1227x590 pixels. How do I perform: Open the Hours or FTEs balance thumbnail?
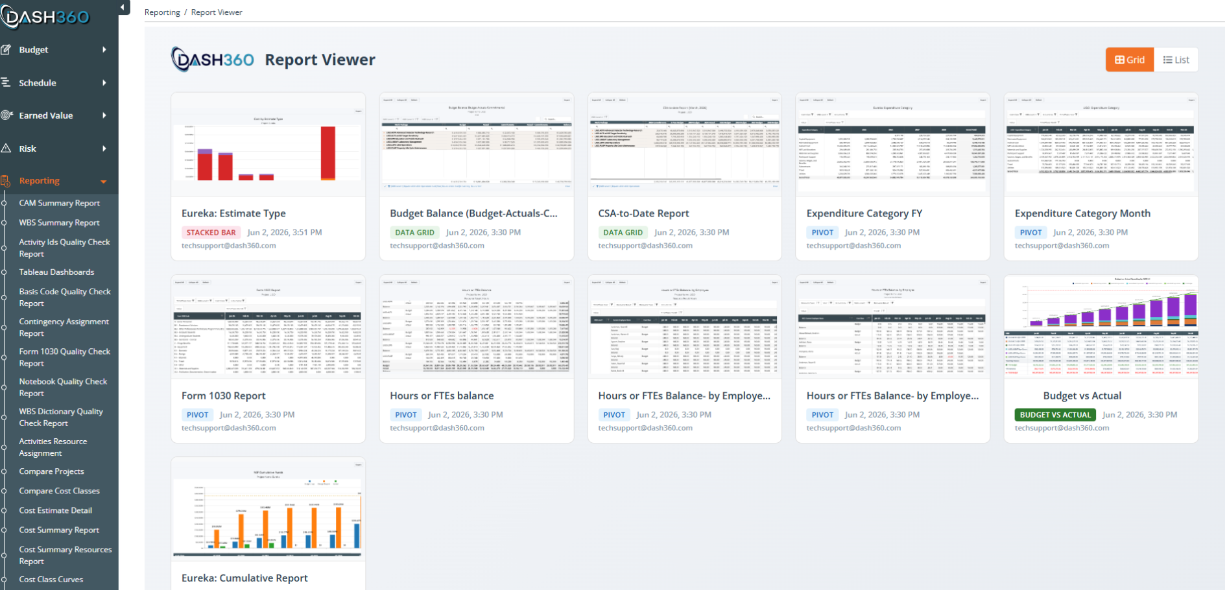pos(477,327)
